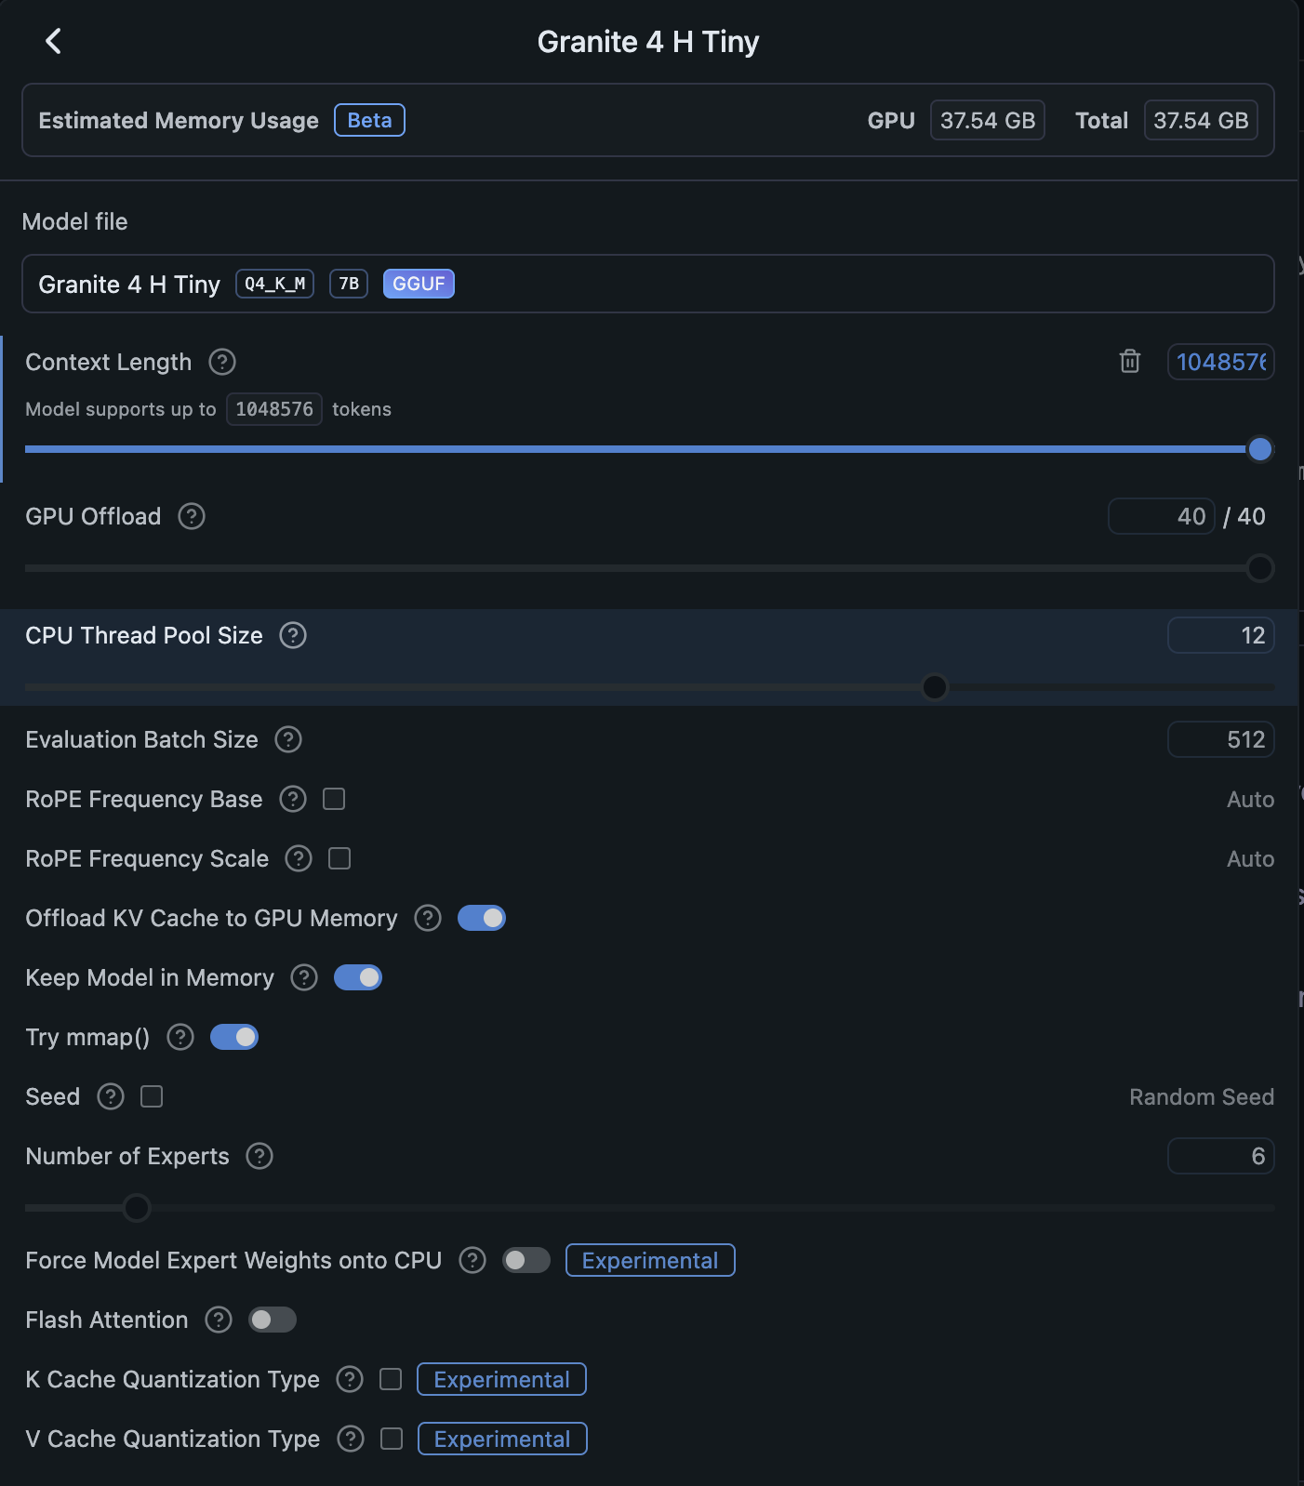Click the CPU Thread Pool Size slider knob
The width and height of the screenshot is (1304, 1486).
[935, 687]
